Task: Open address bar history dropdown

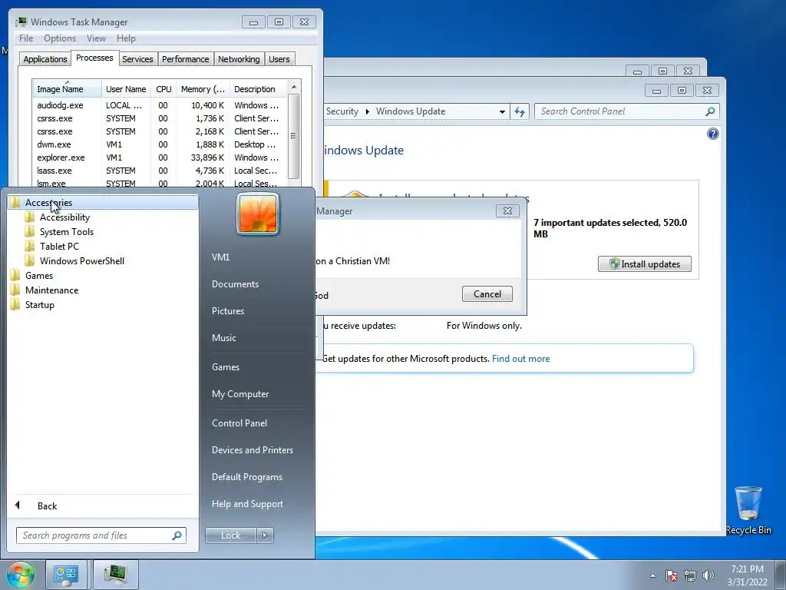Action: [502, 112]
